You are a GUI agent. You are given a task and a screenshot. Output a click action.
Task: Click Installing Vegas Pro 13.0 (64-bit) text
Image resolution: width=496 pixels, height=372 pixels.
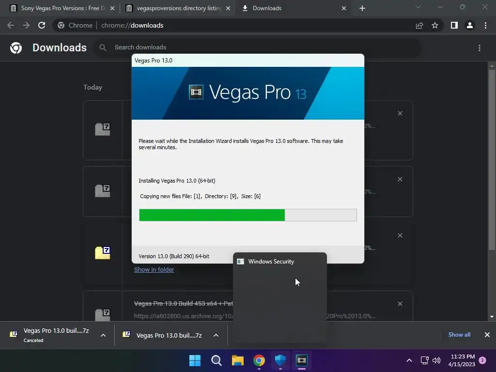point(177,181)
